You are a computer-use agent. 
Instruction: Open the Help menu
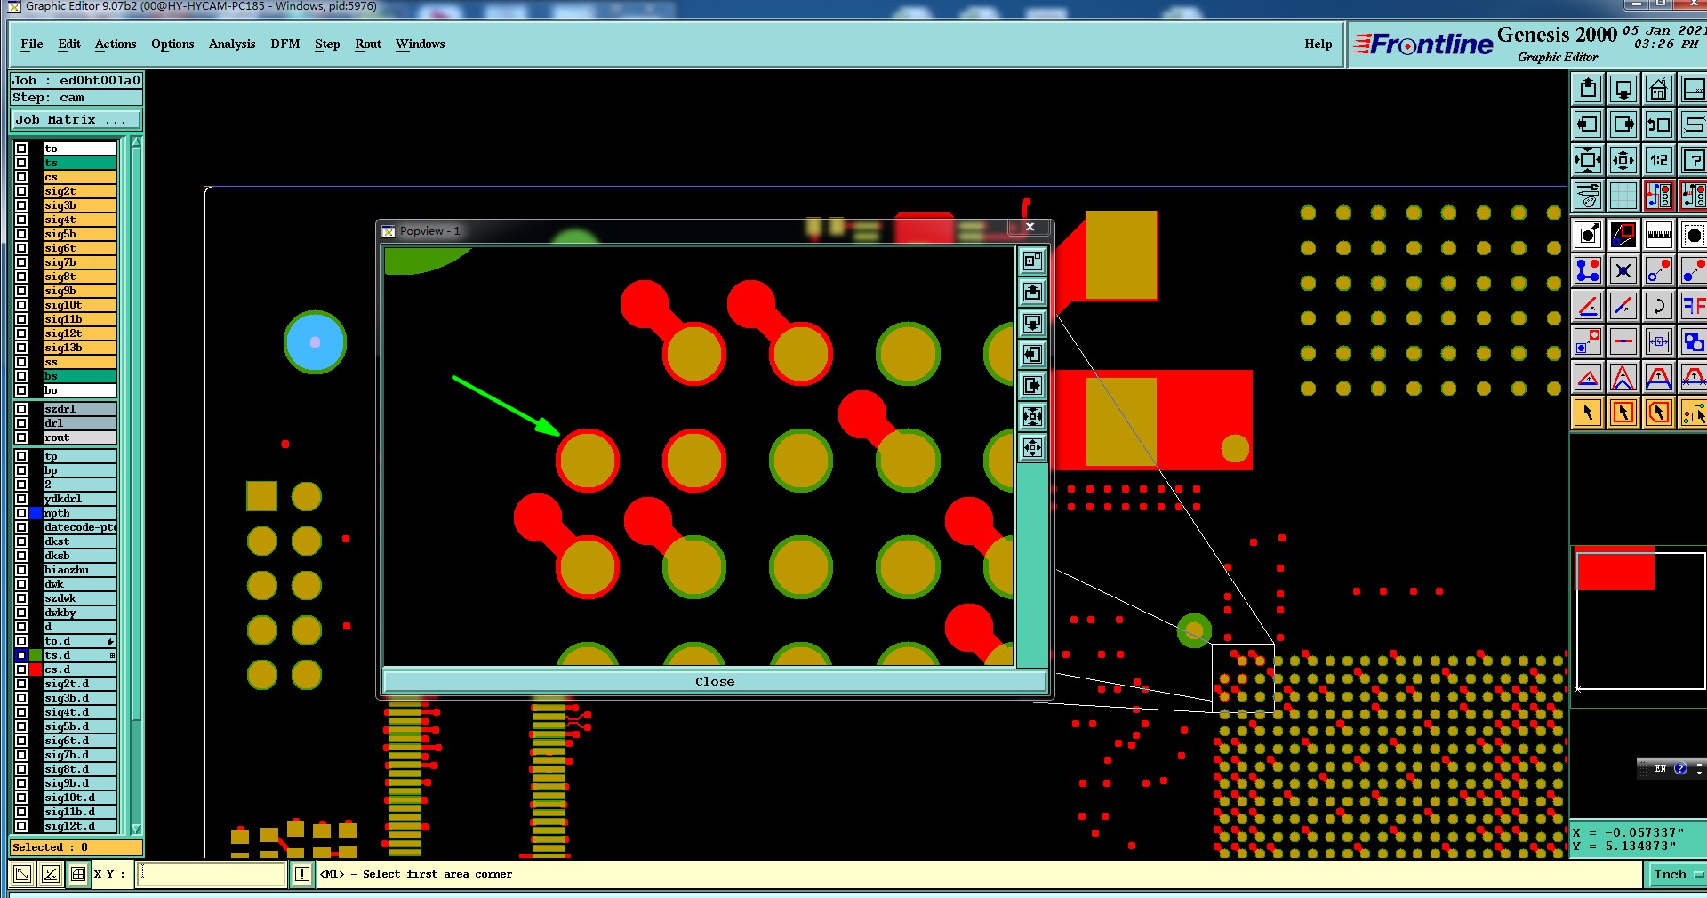[1318, 44]
